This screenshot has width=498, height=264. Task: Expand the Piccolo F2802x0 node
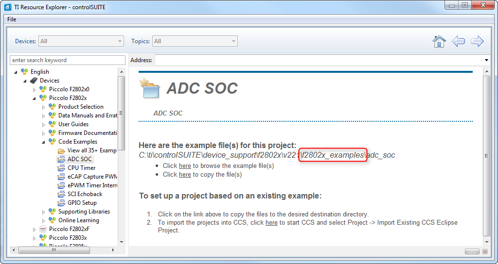(35, 90)
